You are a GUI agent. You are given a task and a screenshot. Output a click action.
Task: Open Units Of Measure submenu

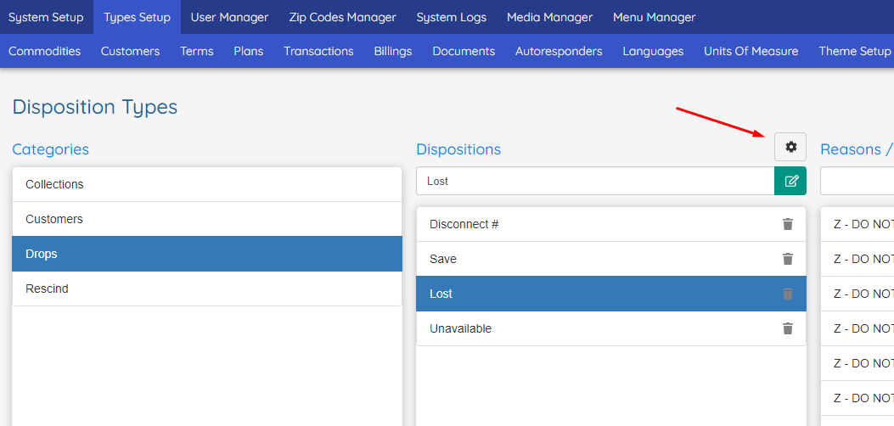tap(751, 51)
